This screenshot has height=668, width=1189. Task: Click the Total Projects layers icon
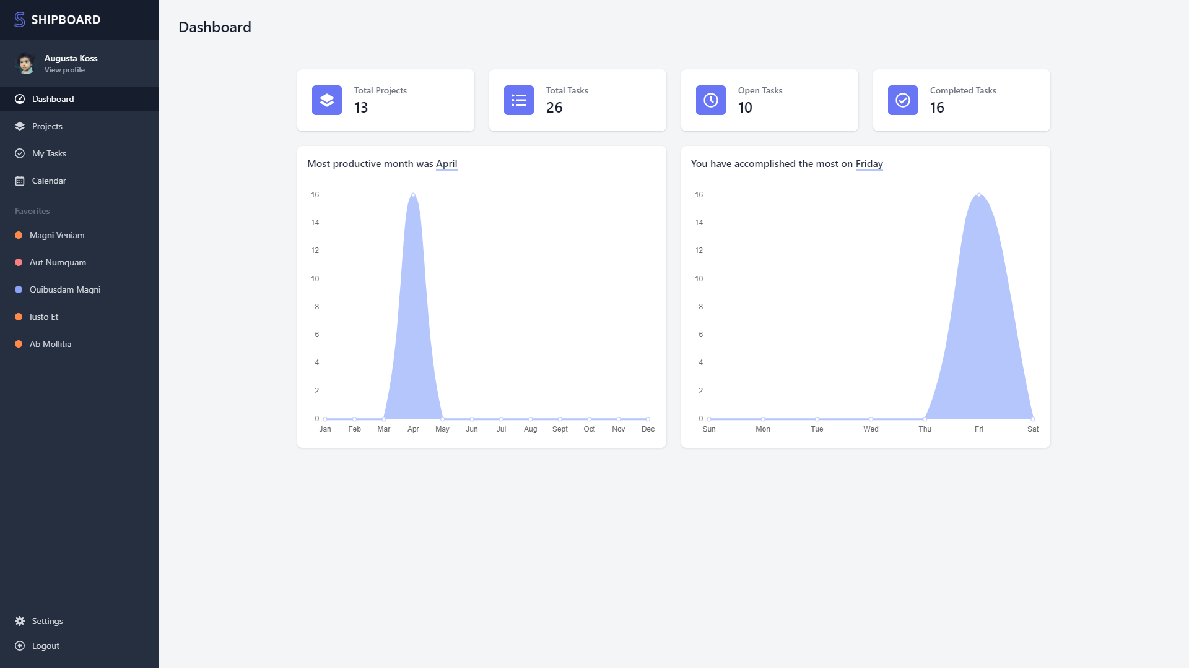pos(327,100)
